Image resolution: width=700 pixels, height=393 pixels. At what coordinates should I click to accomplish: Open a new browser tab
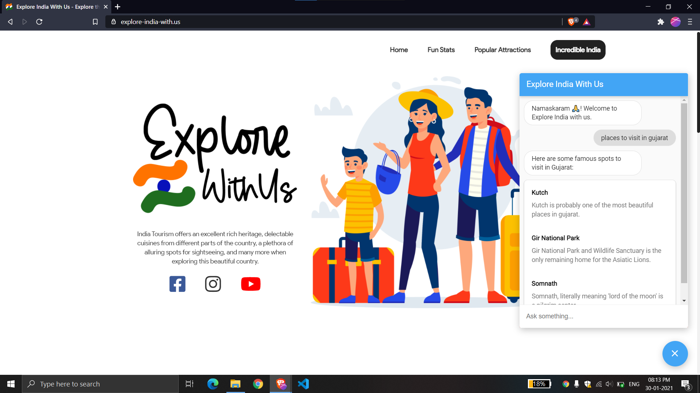[117, 7]
